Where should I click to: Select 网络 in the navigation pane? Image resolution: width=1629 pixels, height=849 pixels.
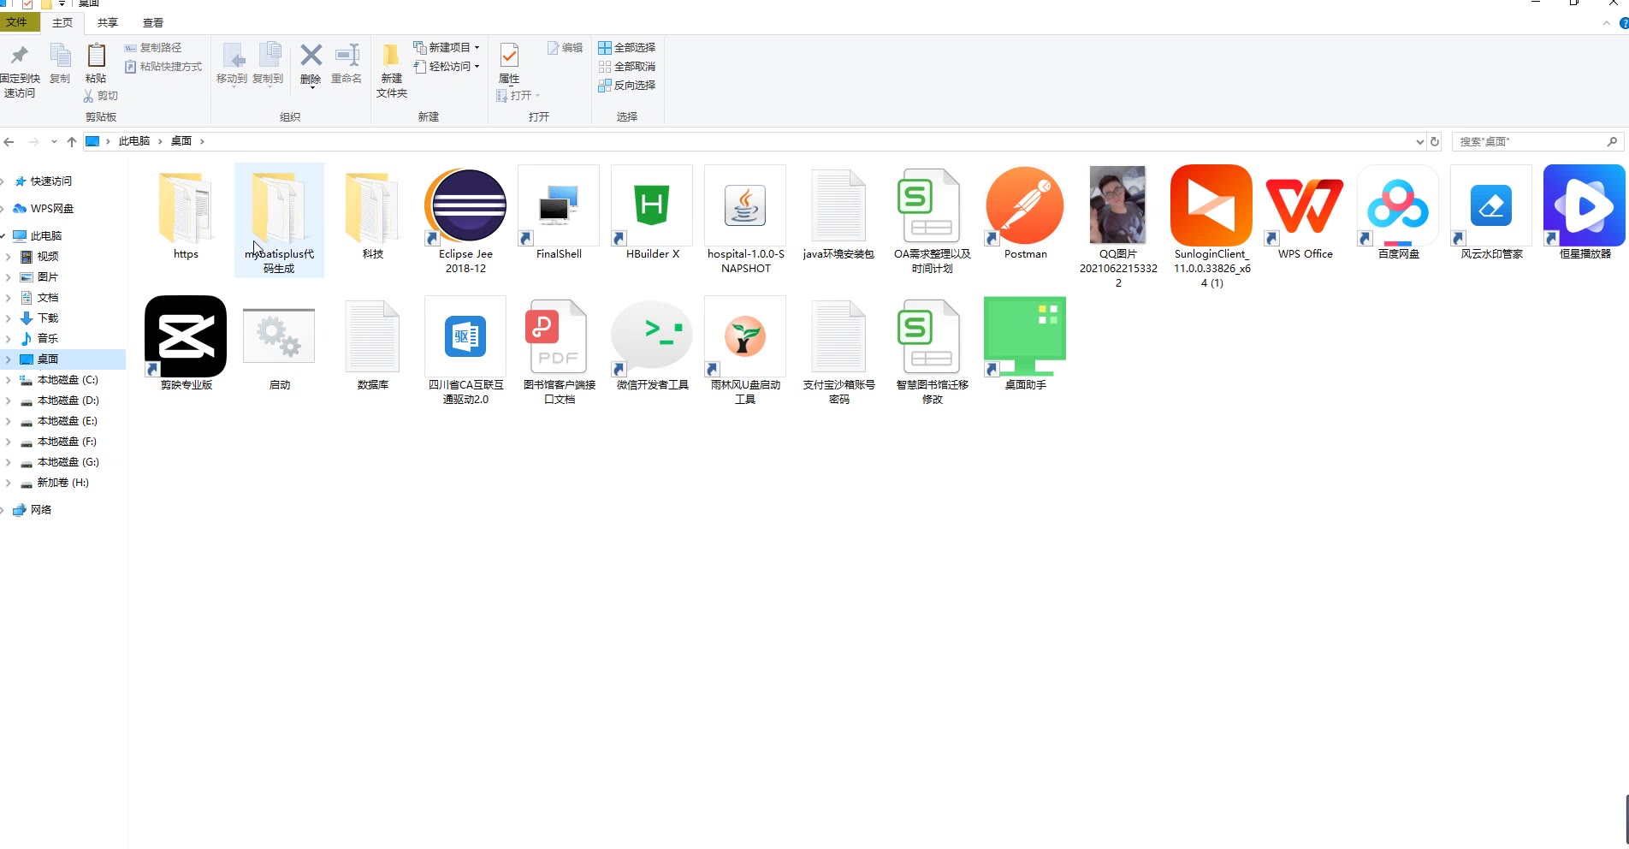pos(40,510)
